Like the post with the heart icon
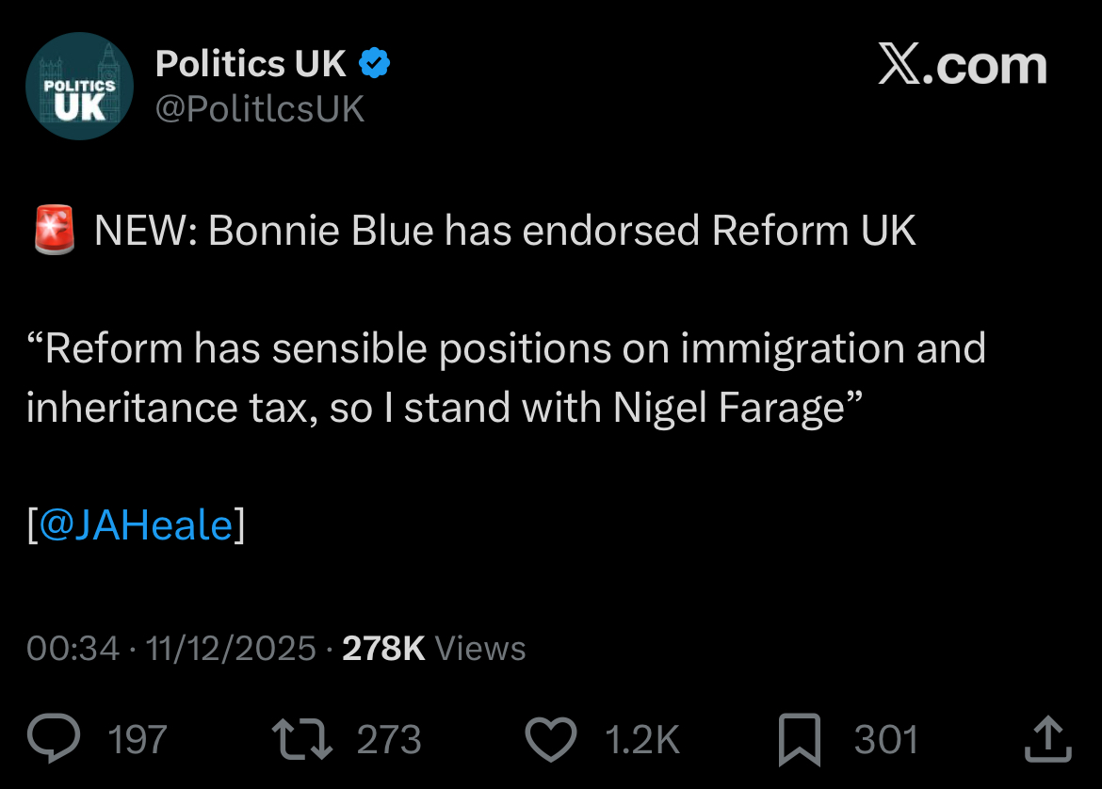 tap(550, 740)
